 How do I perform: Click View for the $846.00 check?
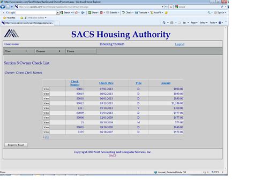[x=46, y=127]
